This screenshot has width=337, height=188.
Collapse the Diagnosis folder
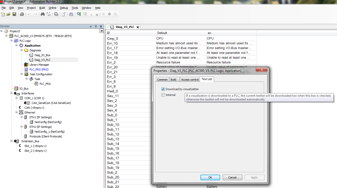pos(22,50)
